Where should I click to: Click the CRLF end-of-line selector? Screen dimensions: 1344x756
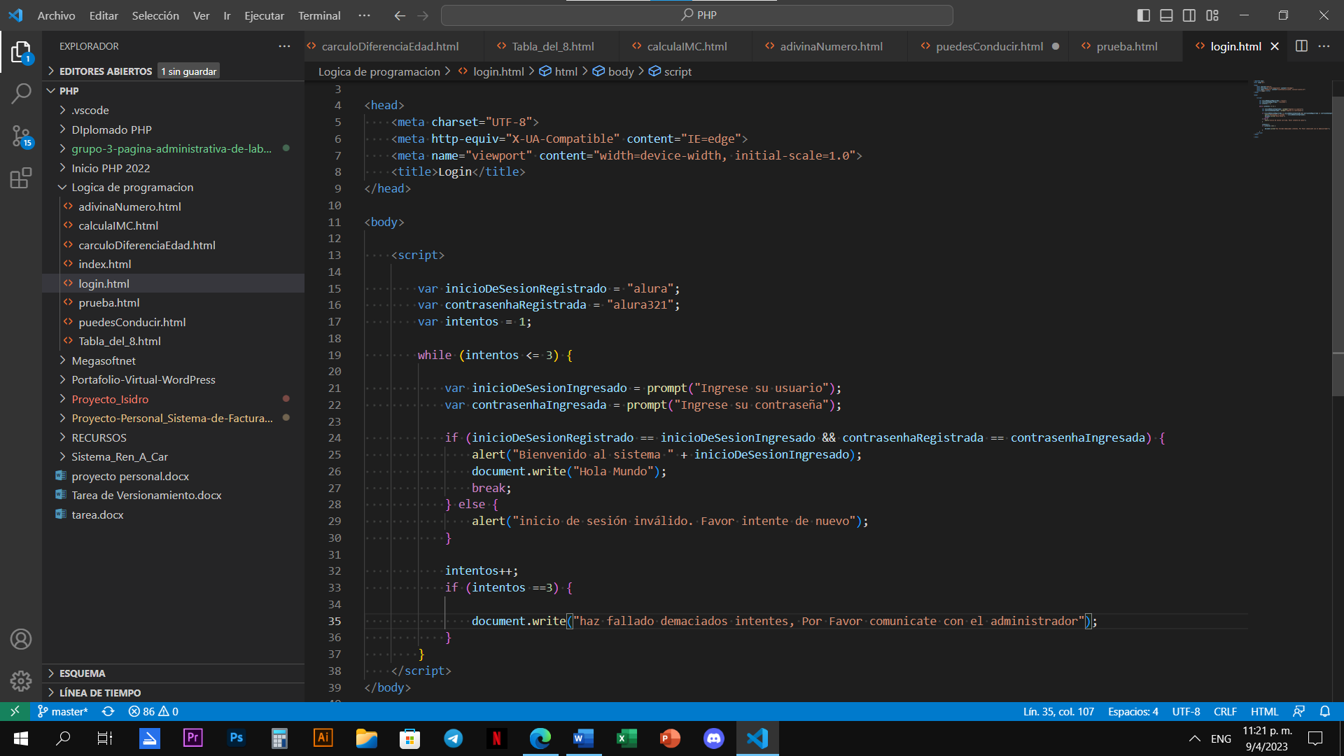pos(1225,711)
